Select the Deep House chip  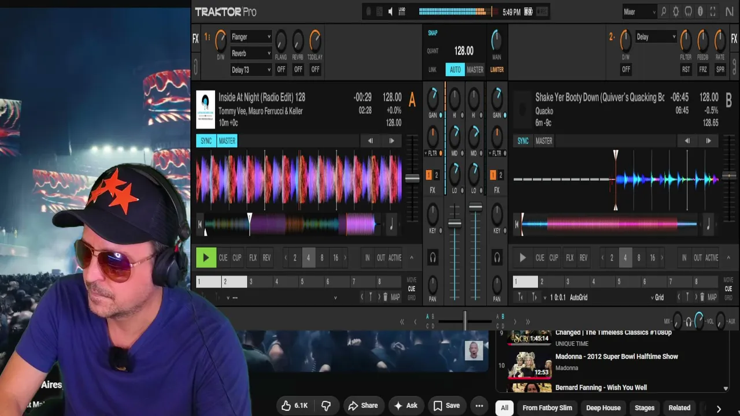click(x=603, y=408)
